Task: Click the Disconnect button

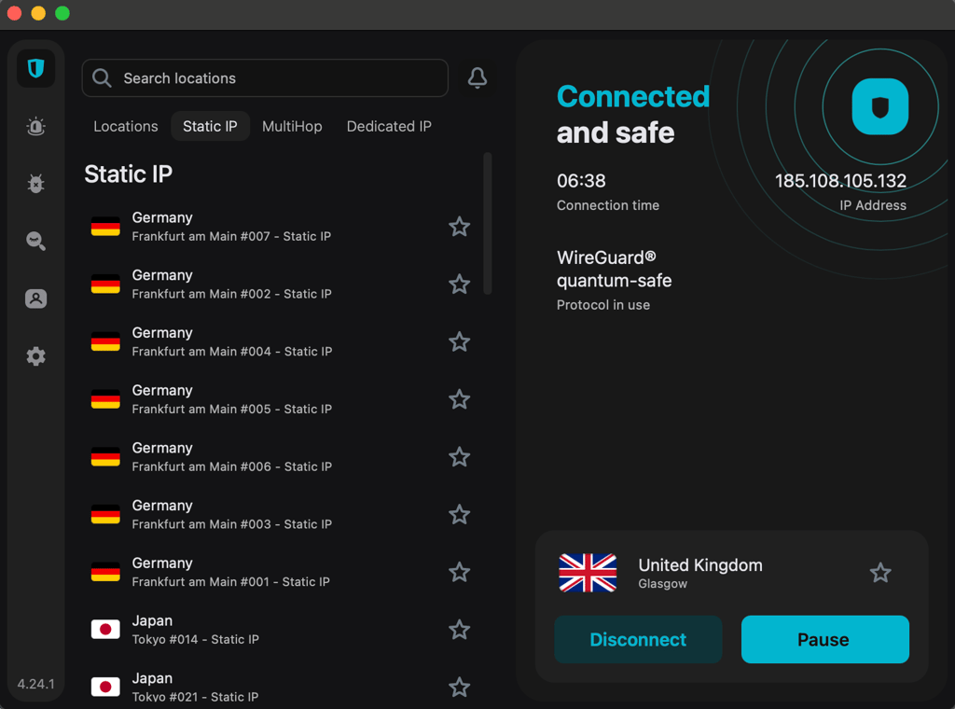Action: (638, 639)
